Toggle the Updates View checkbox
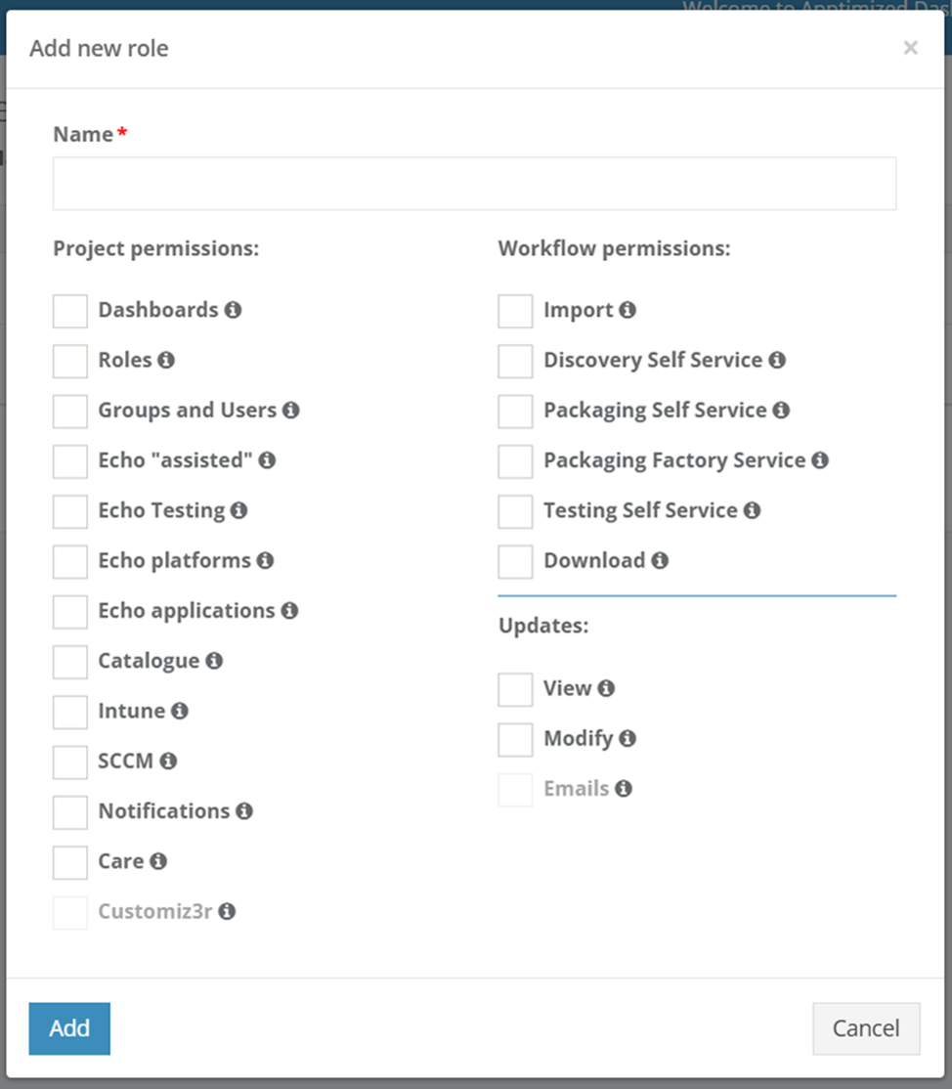952x1089 pixels. (x=515, y=689)
